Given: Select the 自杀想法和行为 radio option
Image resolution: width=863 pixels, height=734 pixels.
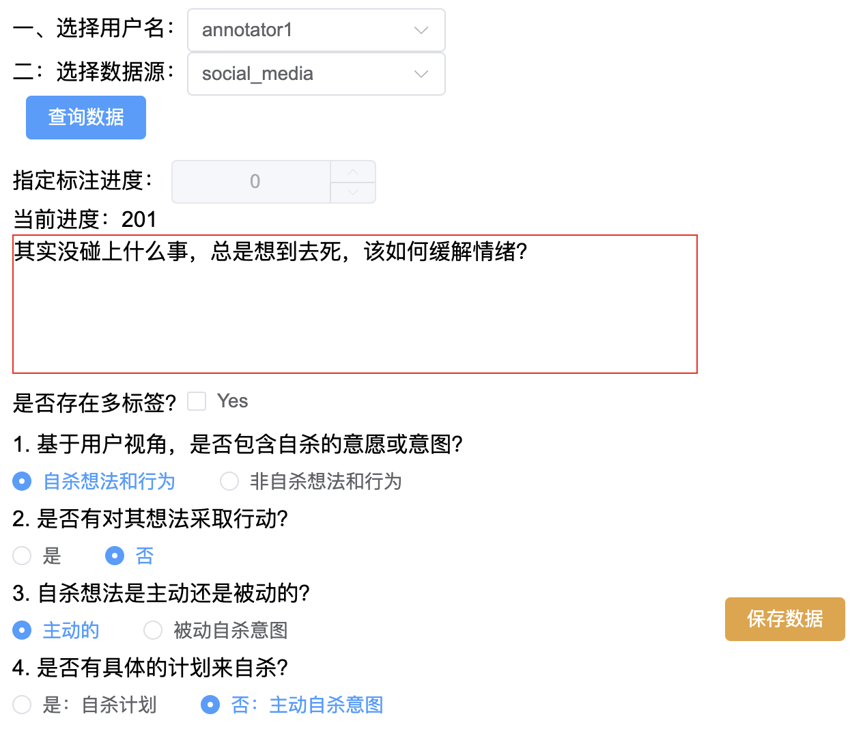Looking at the screenshot, I should pyautogui.click(x=23, y=481).
